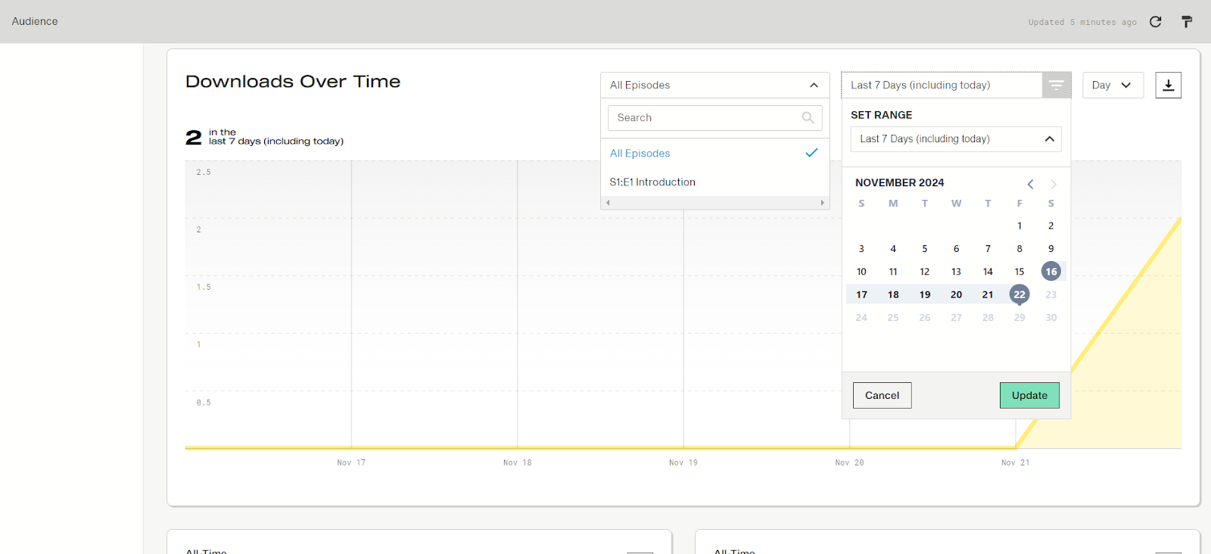
Task: Click the refresh data icon
Action: coord(1155,22)
